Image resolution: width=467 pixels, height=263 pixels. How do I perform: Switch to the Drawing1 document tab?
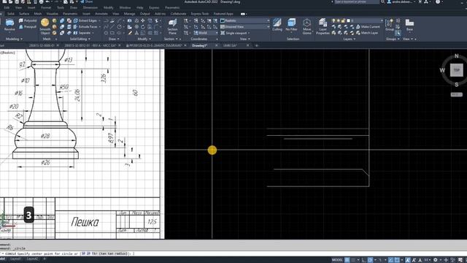click(x=199, y=45)
